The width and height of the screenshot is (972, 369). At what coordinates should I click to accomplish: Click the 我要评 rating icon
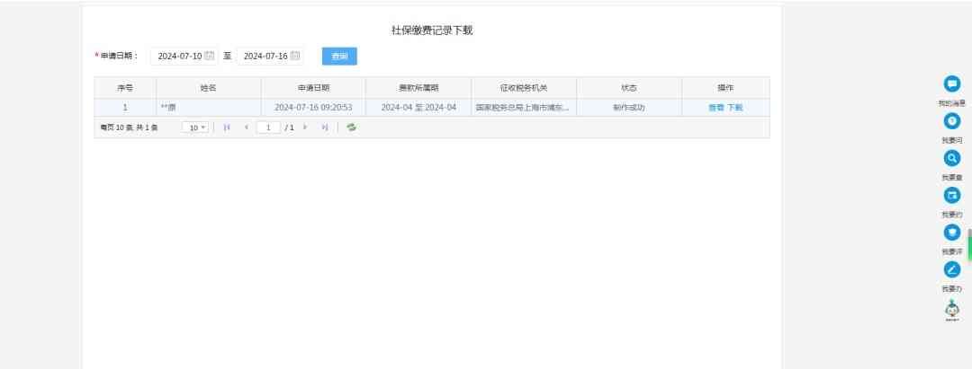951,232
